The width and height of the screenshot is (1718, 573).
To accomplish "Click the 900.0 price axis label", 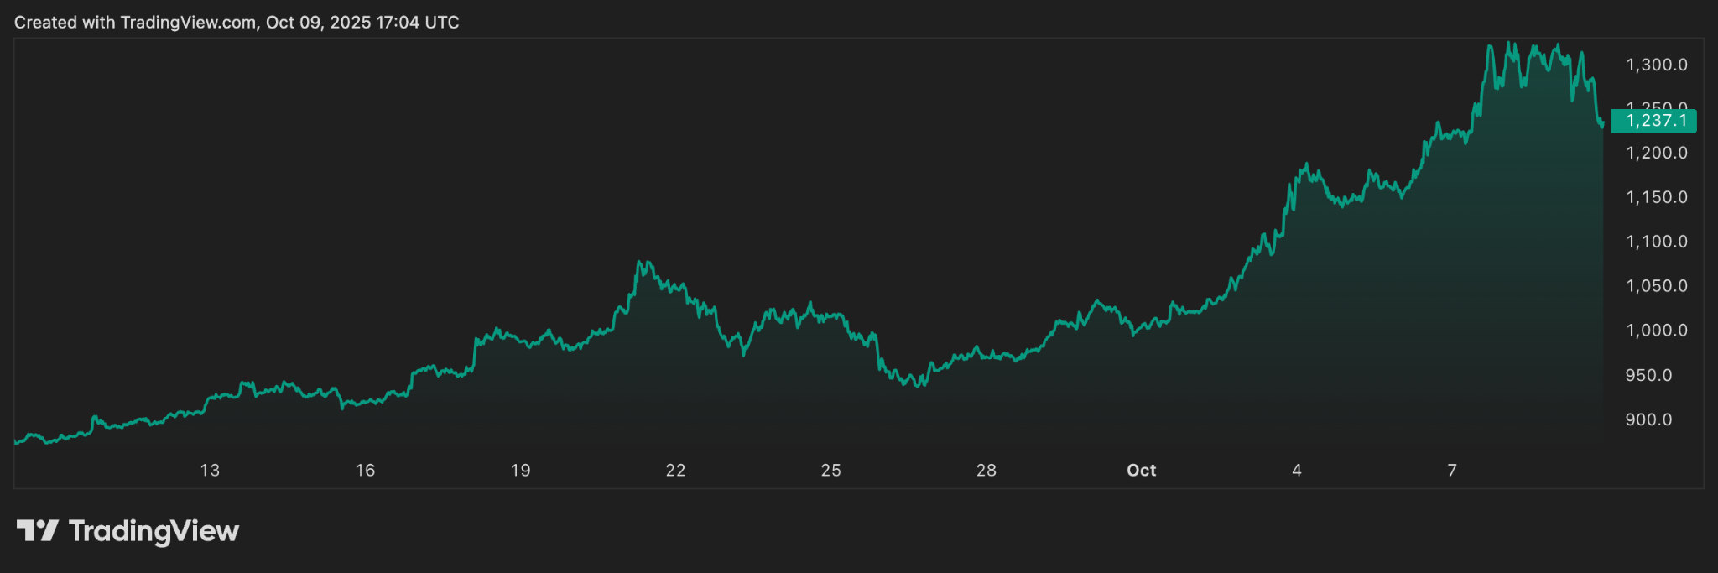I will (x=1648, y=420).
